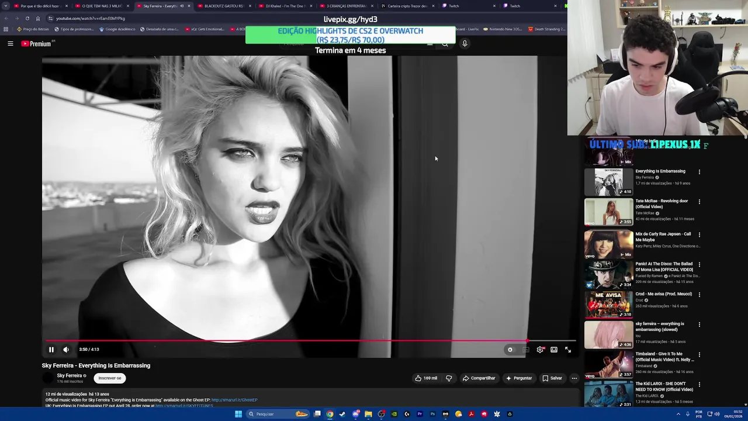This screenshot has width=748, height=421.
Task: Open Google Acadêmico bookmark
Action: click(x=117, y=29)
